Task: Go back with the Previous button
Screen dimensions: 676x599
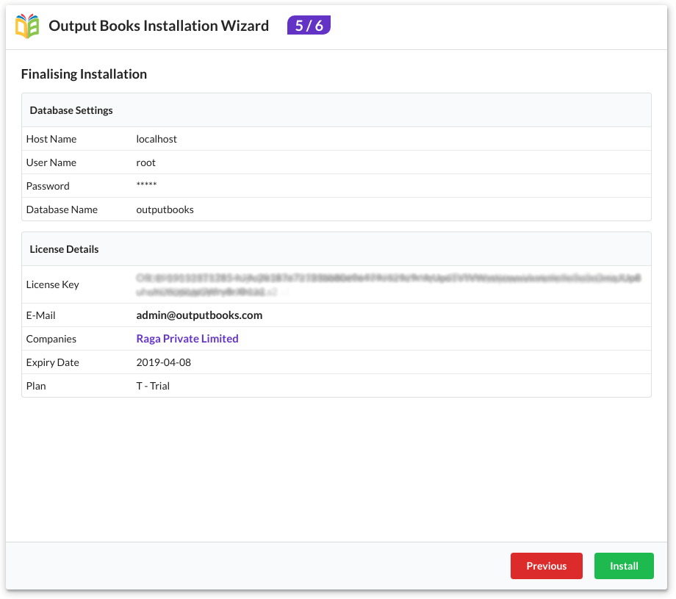Action: pos(546,566)
